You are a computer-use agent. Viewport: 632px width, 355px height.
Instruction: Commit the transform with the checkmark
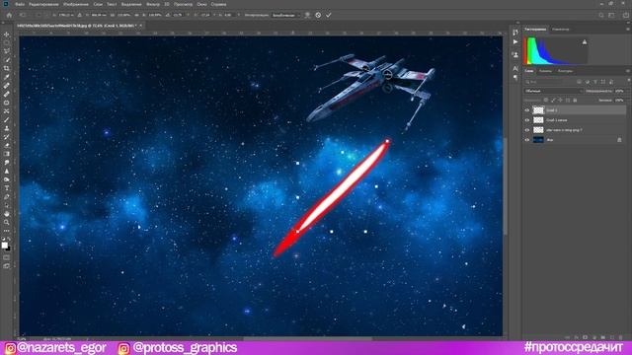pos(329,15)
